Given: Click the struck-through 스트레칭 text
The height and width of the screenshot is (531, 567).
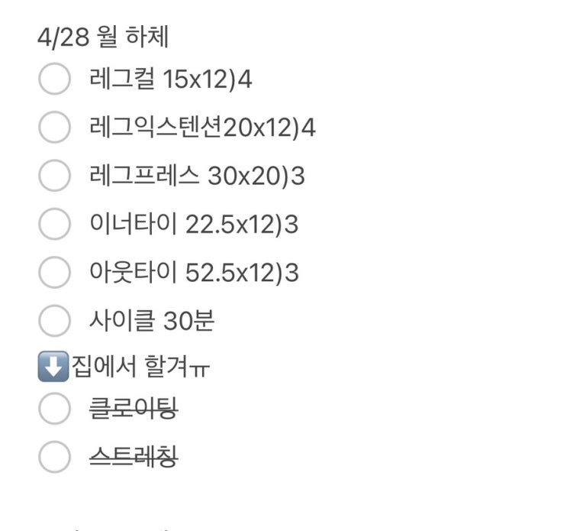Looking at the screenshot, I should click(134, 457).
